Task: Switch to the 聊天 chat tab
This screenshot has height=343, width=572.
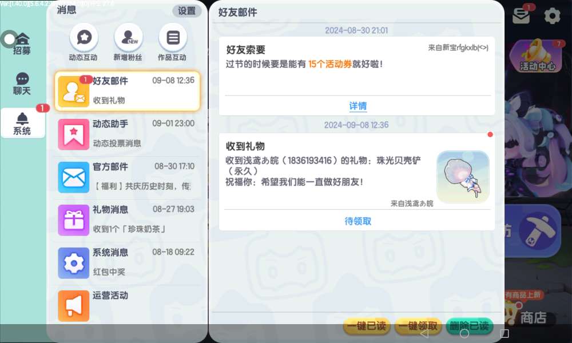Action: tap(22, 84)
